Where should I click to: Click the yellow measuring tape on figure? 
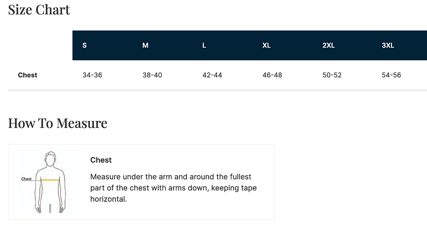click(x=50, y=179)
